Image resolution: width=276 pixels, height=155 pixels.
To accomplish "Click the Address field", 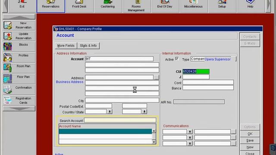I will coord(119,77).
